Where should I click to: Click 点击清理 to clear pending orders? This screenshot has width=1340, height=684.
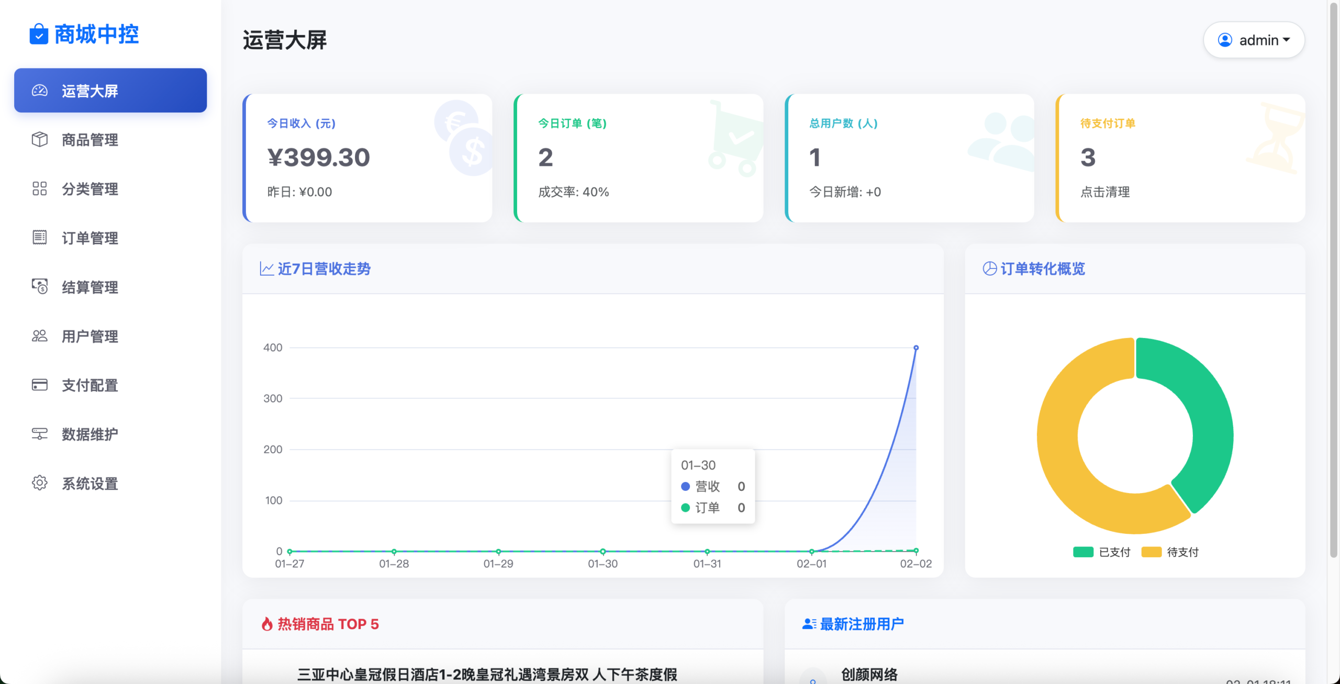coord(1106,192)
